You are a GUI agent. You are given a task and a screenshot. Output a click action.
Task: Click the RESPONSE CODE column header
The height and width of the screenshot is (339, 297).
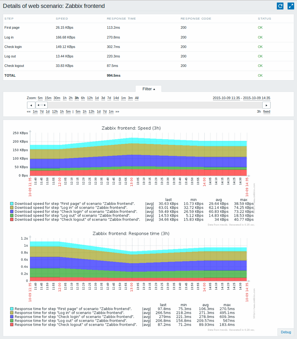tap(196, 19)
